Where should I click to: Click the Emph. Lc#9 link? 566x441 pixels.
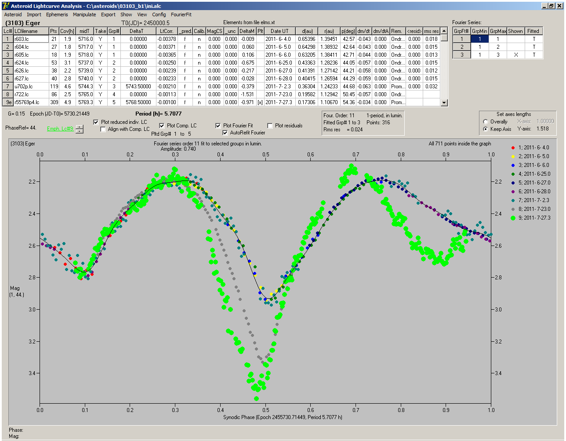click(60, 129)
